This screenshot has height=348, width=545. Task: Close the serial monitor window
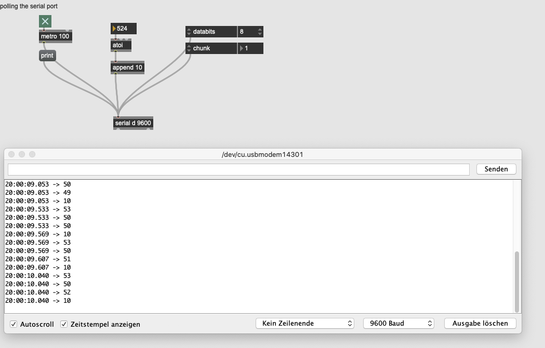(11, 154)
